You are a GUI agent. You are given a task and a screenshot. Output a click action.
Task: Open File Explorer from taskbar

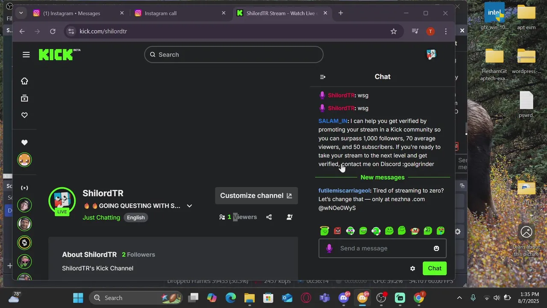click(250, 298)
